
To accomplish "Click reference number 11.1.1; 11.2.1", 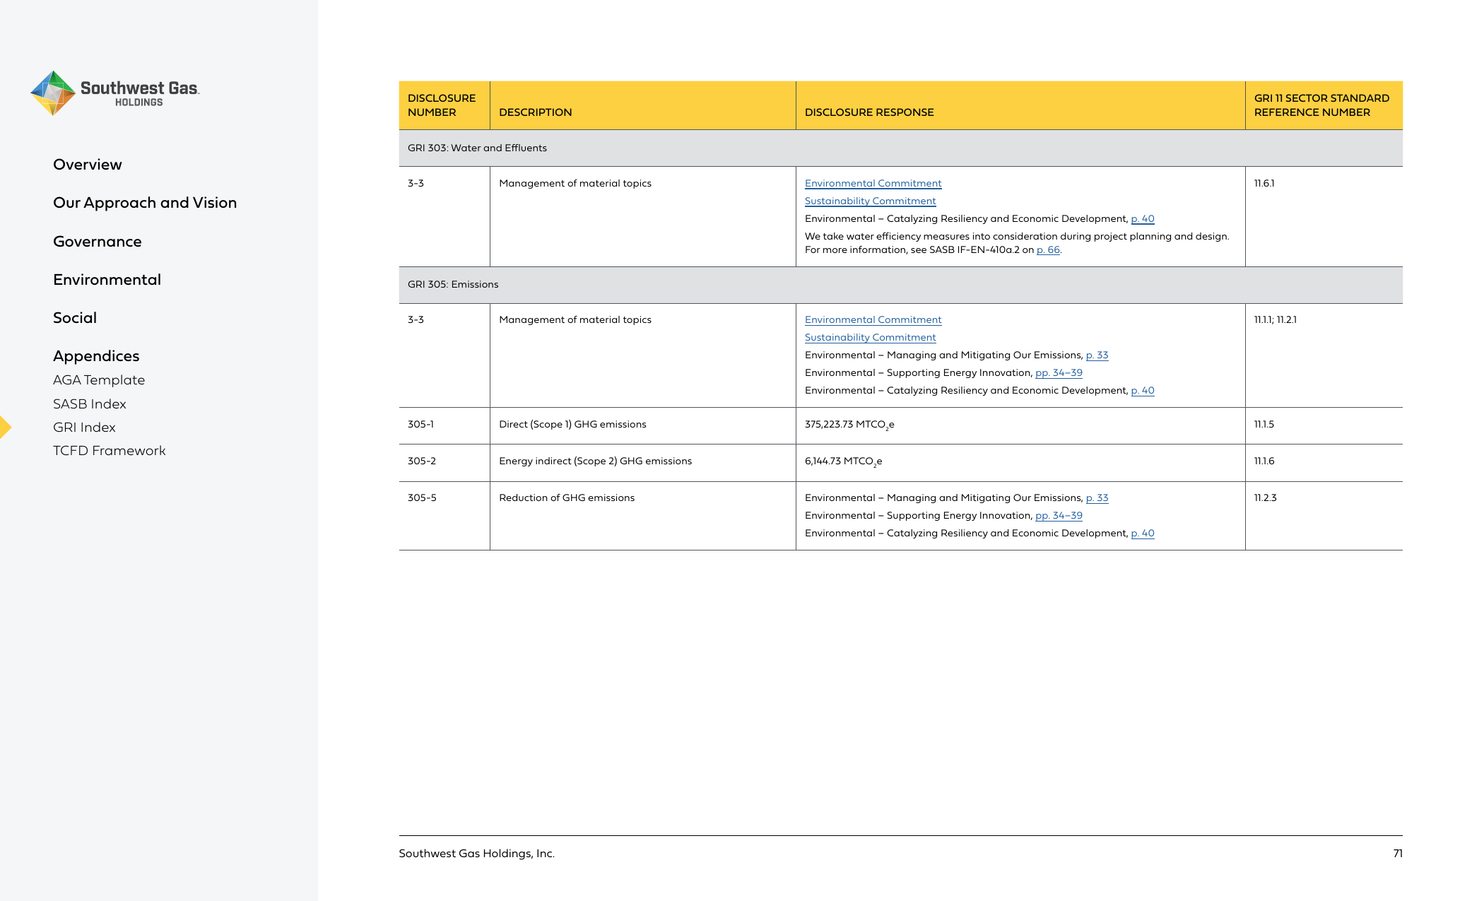I will (1275, 320).
